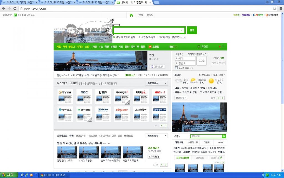Switch to the 쇼핑캐스트 tab
The width and height of the screenshot is (284, 178).
click(193, 142)
